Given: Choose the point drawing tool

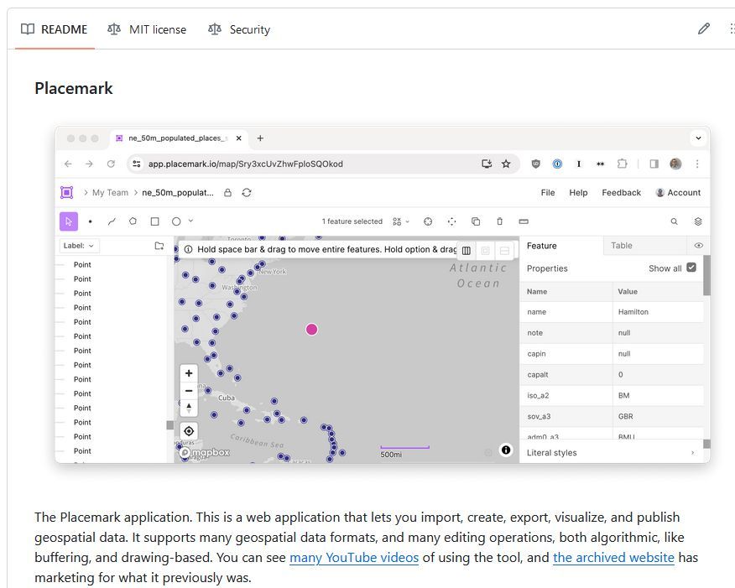Looking at the screenshot, I should [90, 221].
